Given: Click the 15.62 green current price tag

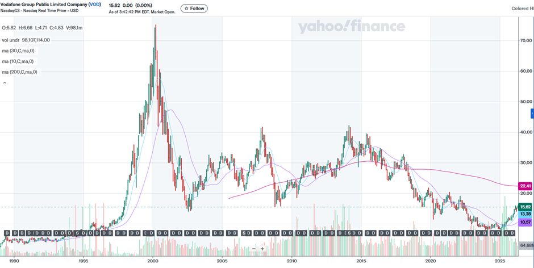Looking at the screenshot, I should point(525,207).
